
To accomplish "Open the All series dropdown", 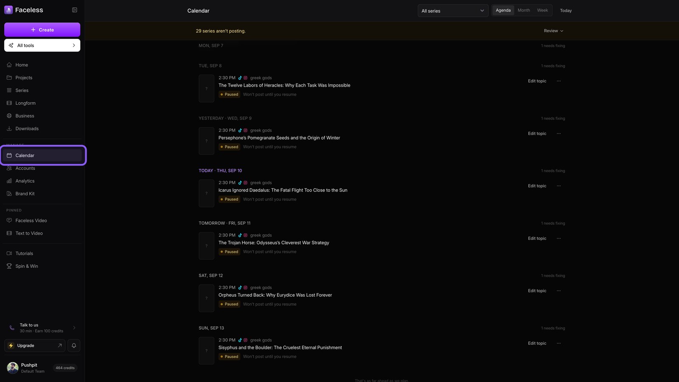I will pyautogui.click(x=453, y=11).
